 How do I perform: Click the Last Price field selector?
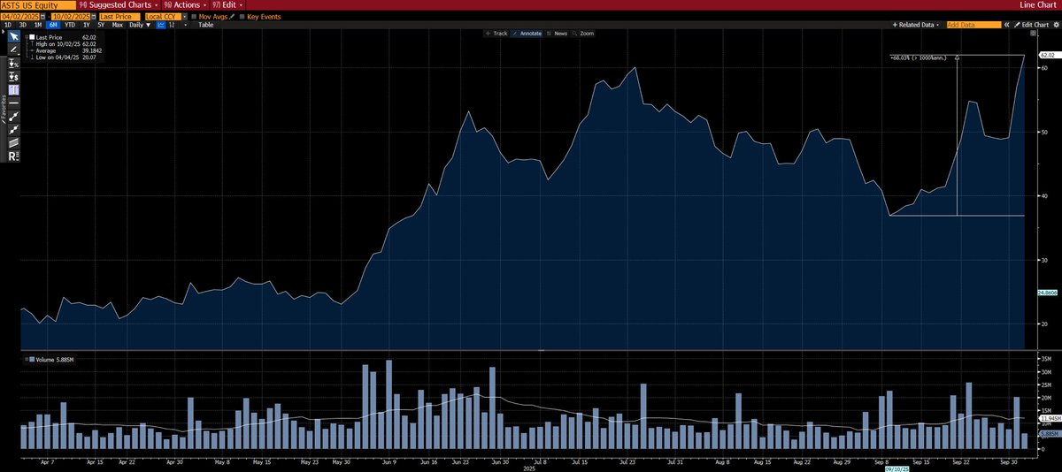pyautogui.click(x=119, y=17)
